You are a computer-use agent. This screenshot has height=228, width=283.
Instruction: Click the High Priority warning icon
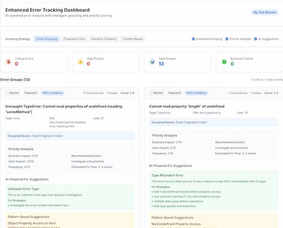pos(81,62)
